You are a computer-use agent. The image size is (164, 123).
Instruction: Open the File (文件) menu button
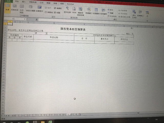[8, 1]
